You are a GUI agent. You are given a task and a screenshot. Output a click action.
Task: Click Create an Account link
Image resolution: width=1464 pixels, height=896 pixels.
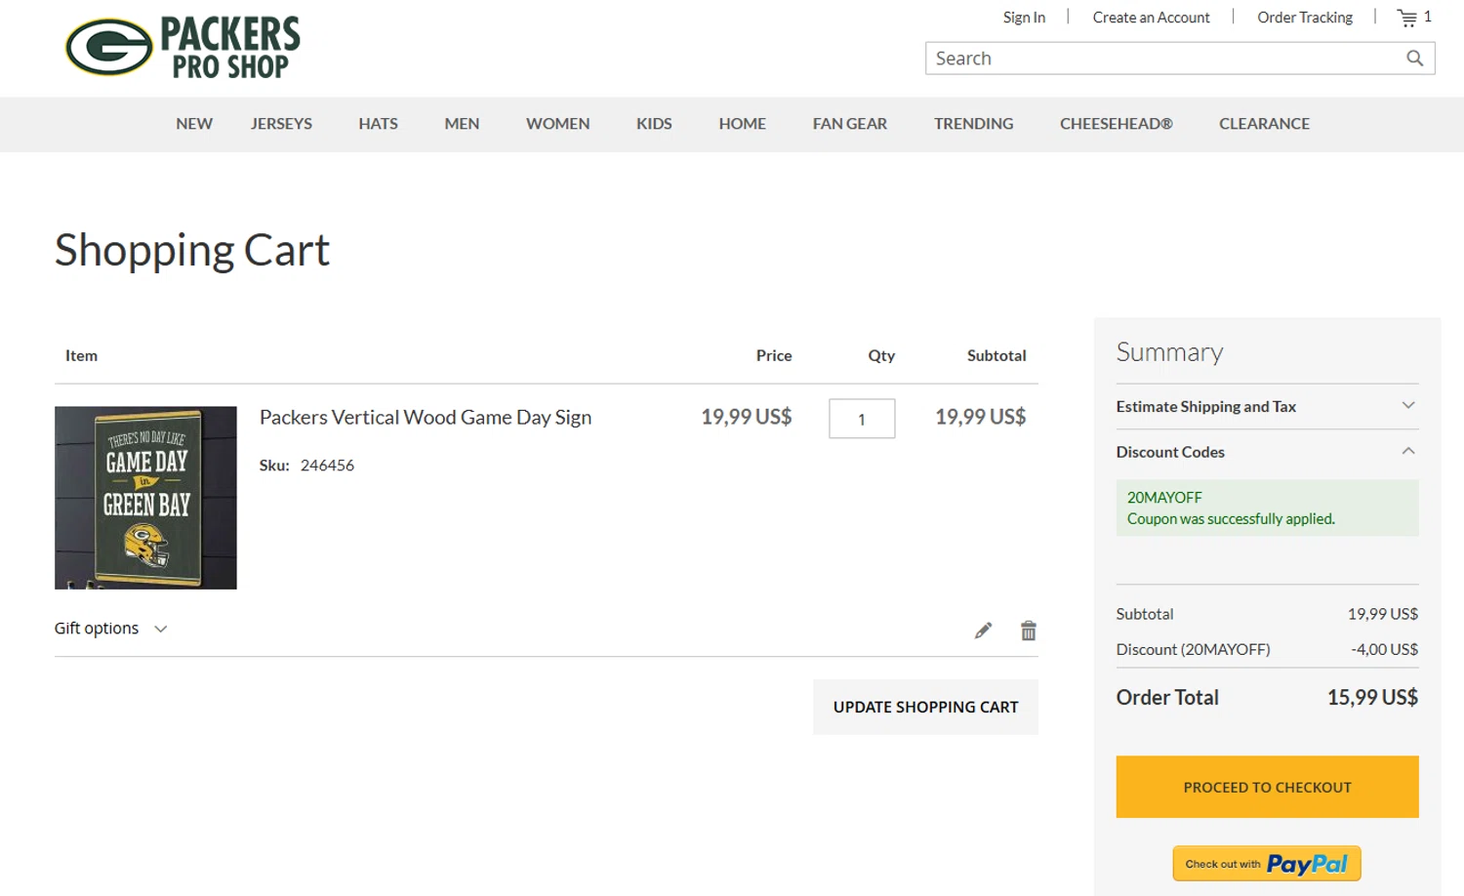(x=1151, y=18)
